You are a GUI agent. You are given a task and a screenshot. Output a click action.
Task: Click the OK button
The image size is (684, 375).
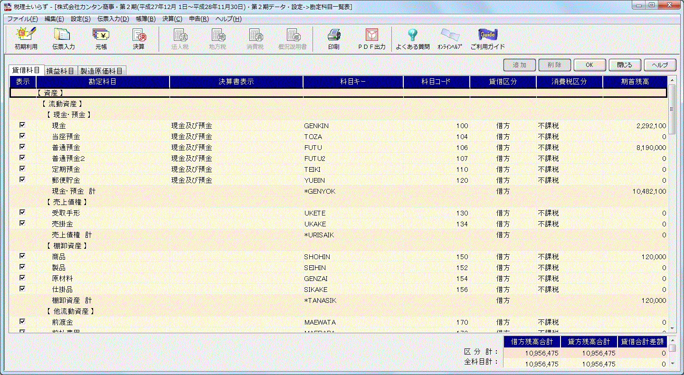[589, 65]
